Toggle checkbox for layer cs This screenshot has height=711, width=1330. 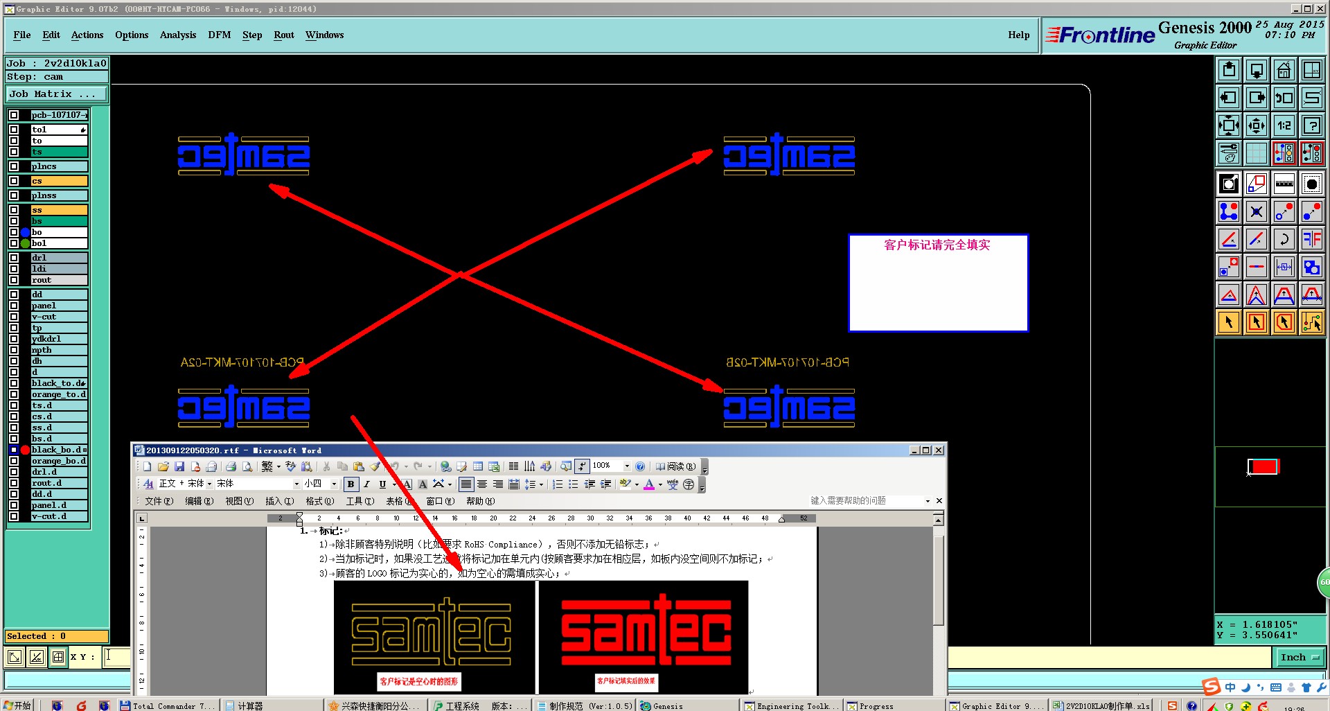(x=14, y=181)
